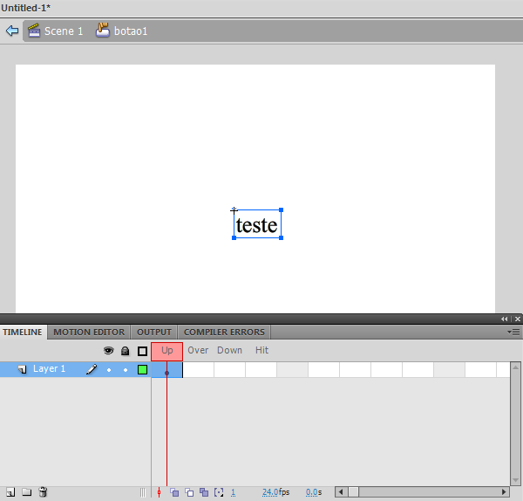Select the teste text box on stage
The height and width of the screenshot is (501, 523).
(256, 225)
